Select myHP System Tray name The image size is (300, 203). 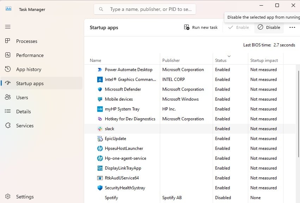(x=122, y=109)
